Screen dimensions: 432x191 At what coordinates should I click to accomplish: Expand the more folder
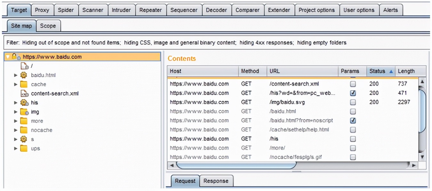pos(16,121)
